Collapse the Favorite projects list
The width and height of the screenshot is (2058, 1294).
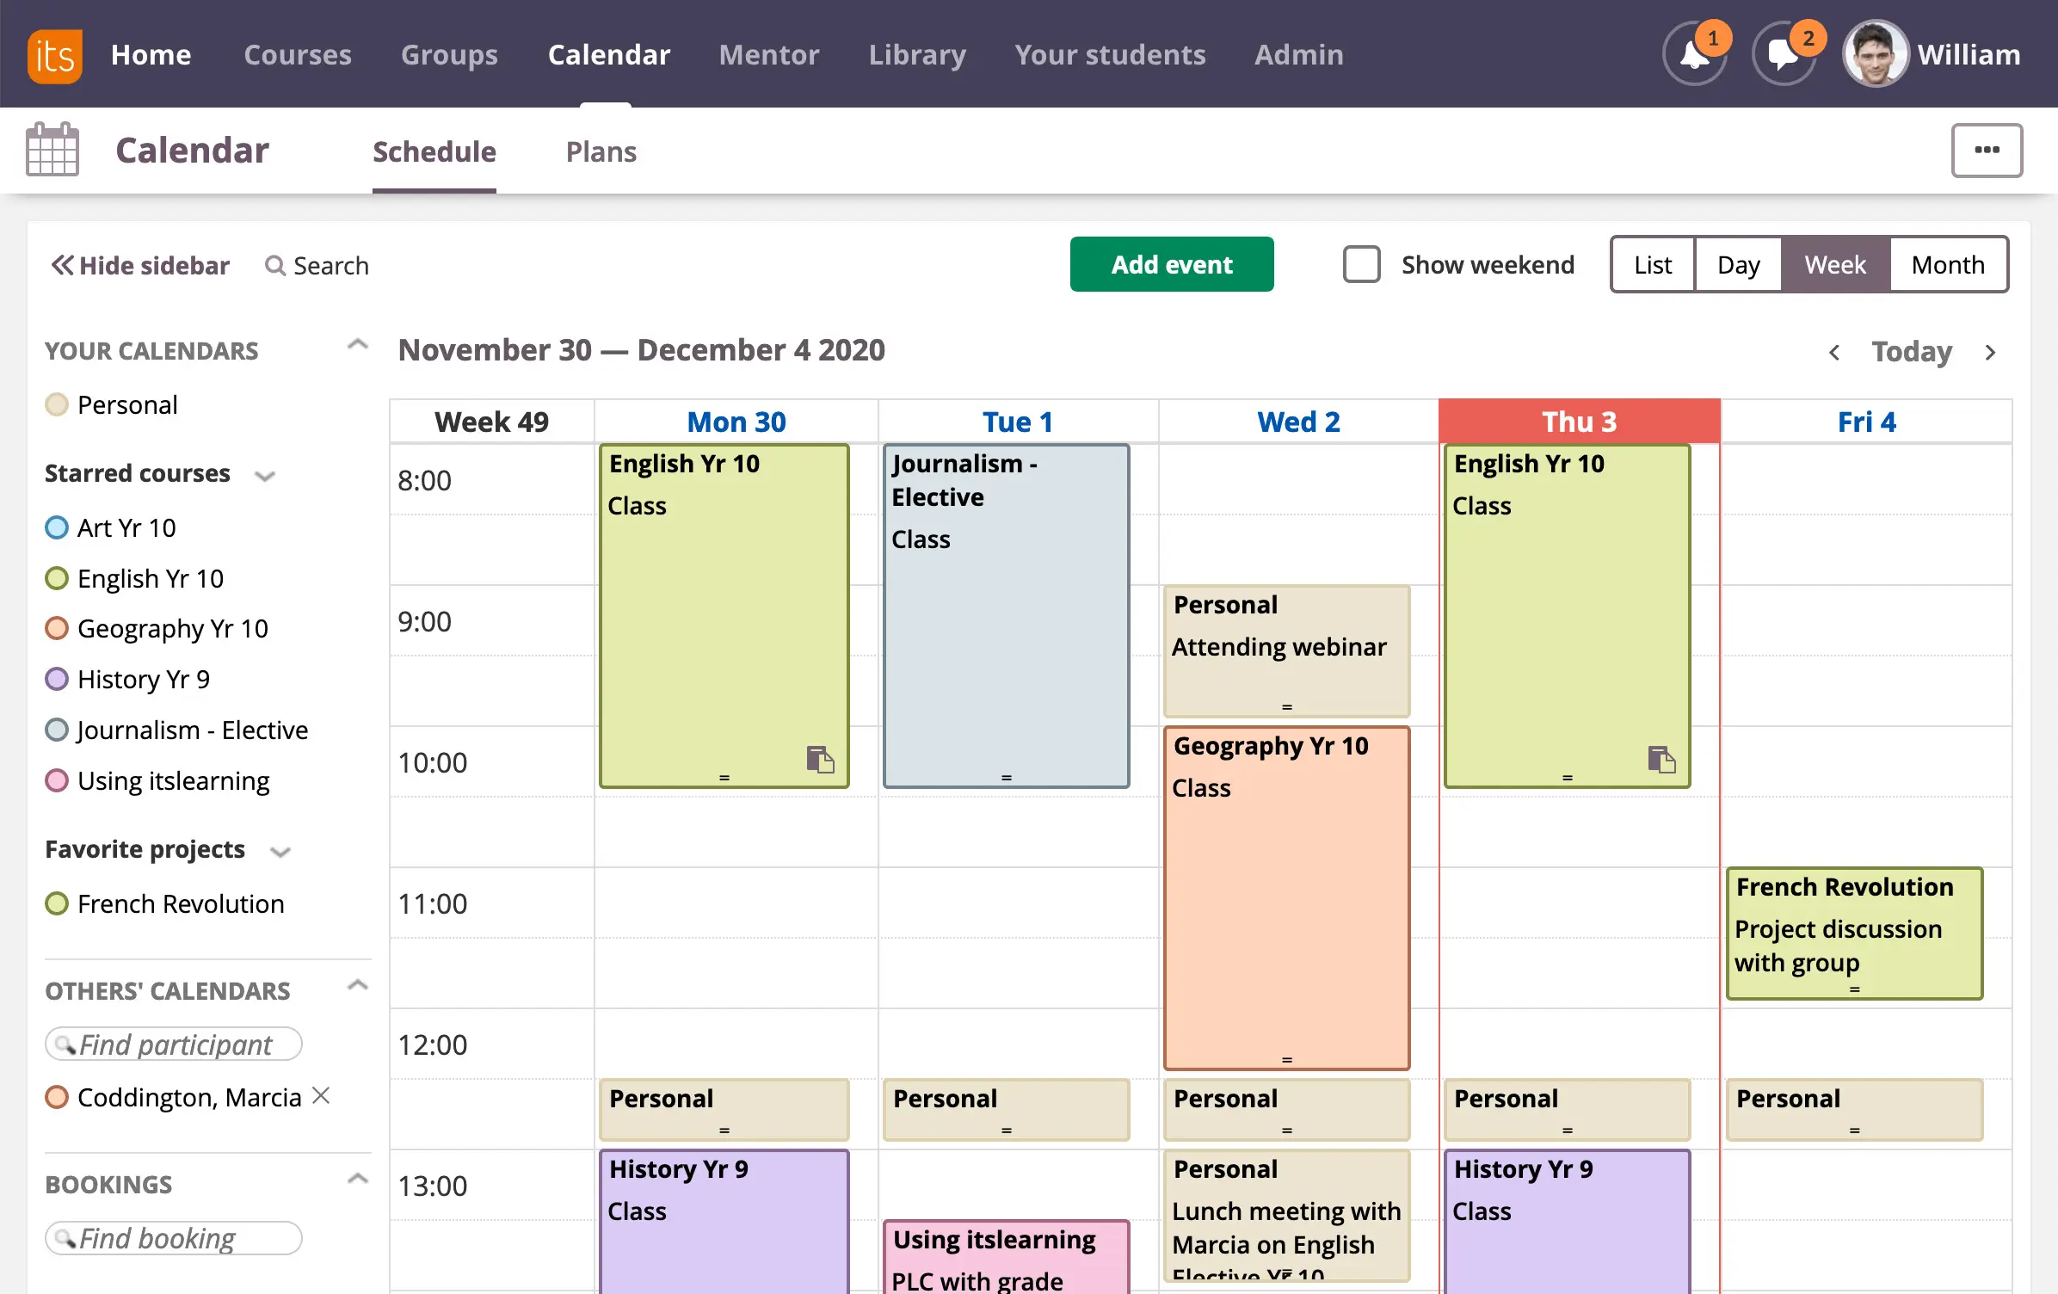(280, 852)
